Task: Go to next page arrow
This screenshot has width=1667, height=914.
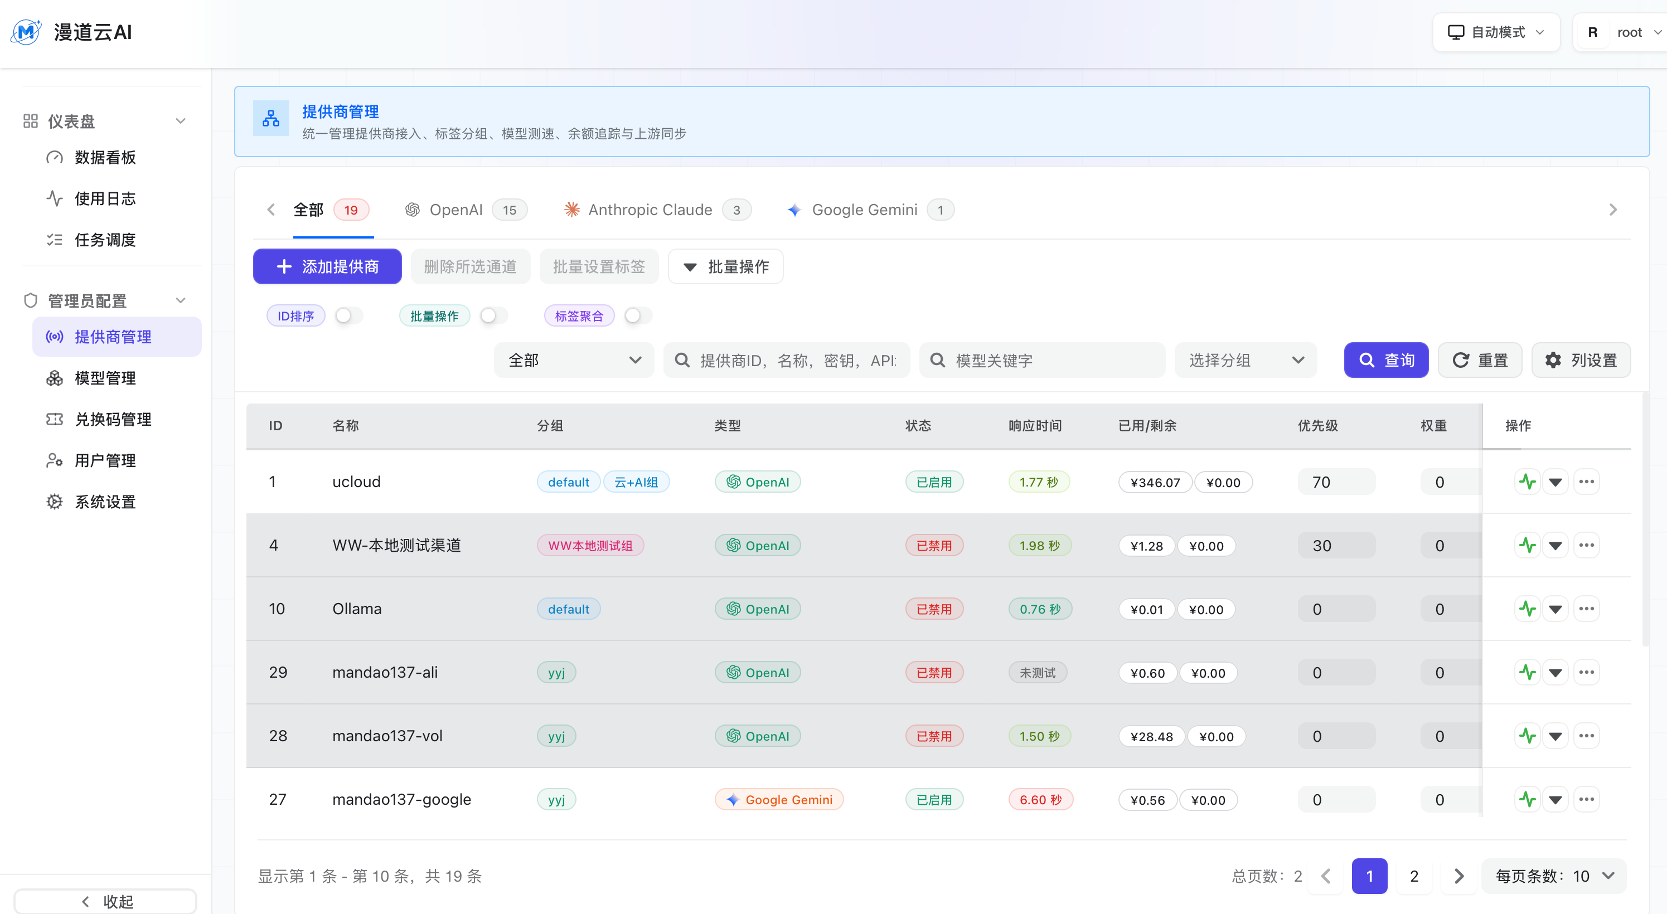Action: click(1458, 876)
